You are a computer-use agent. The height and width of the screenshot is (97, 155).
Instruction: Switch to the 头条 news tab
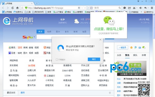119,55
